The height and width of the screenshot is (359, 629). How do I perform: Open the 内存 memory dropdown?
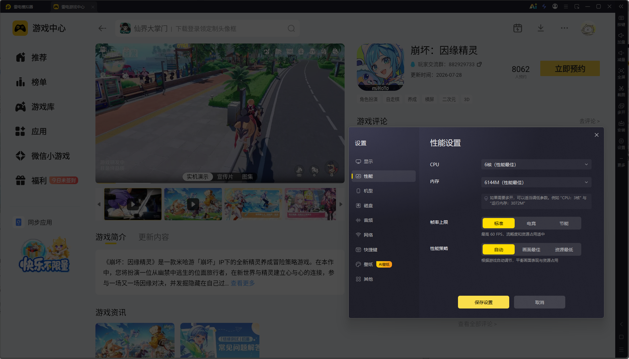point(536,182)
